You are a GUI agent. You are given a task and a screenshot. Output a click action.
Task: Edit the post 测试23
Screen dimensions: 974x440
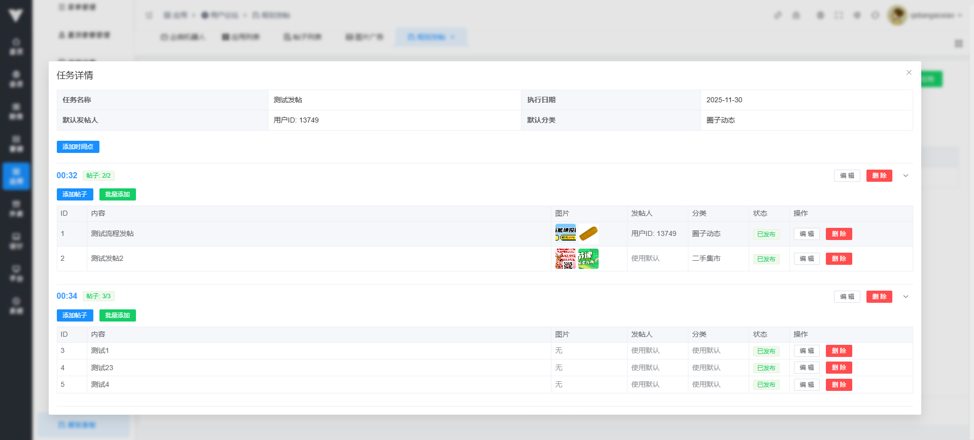click(806, 368)
